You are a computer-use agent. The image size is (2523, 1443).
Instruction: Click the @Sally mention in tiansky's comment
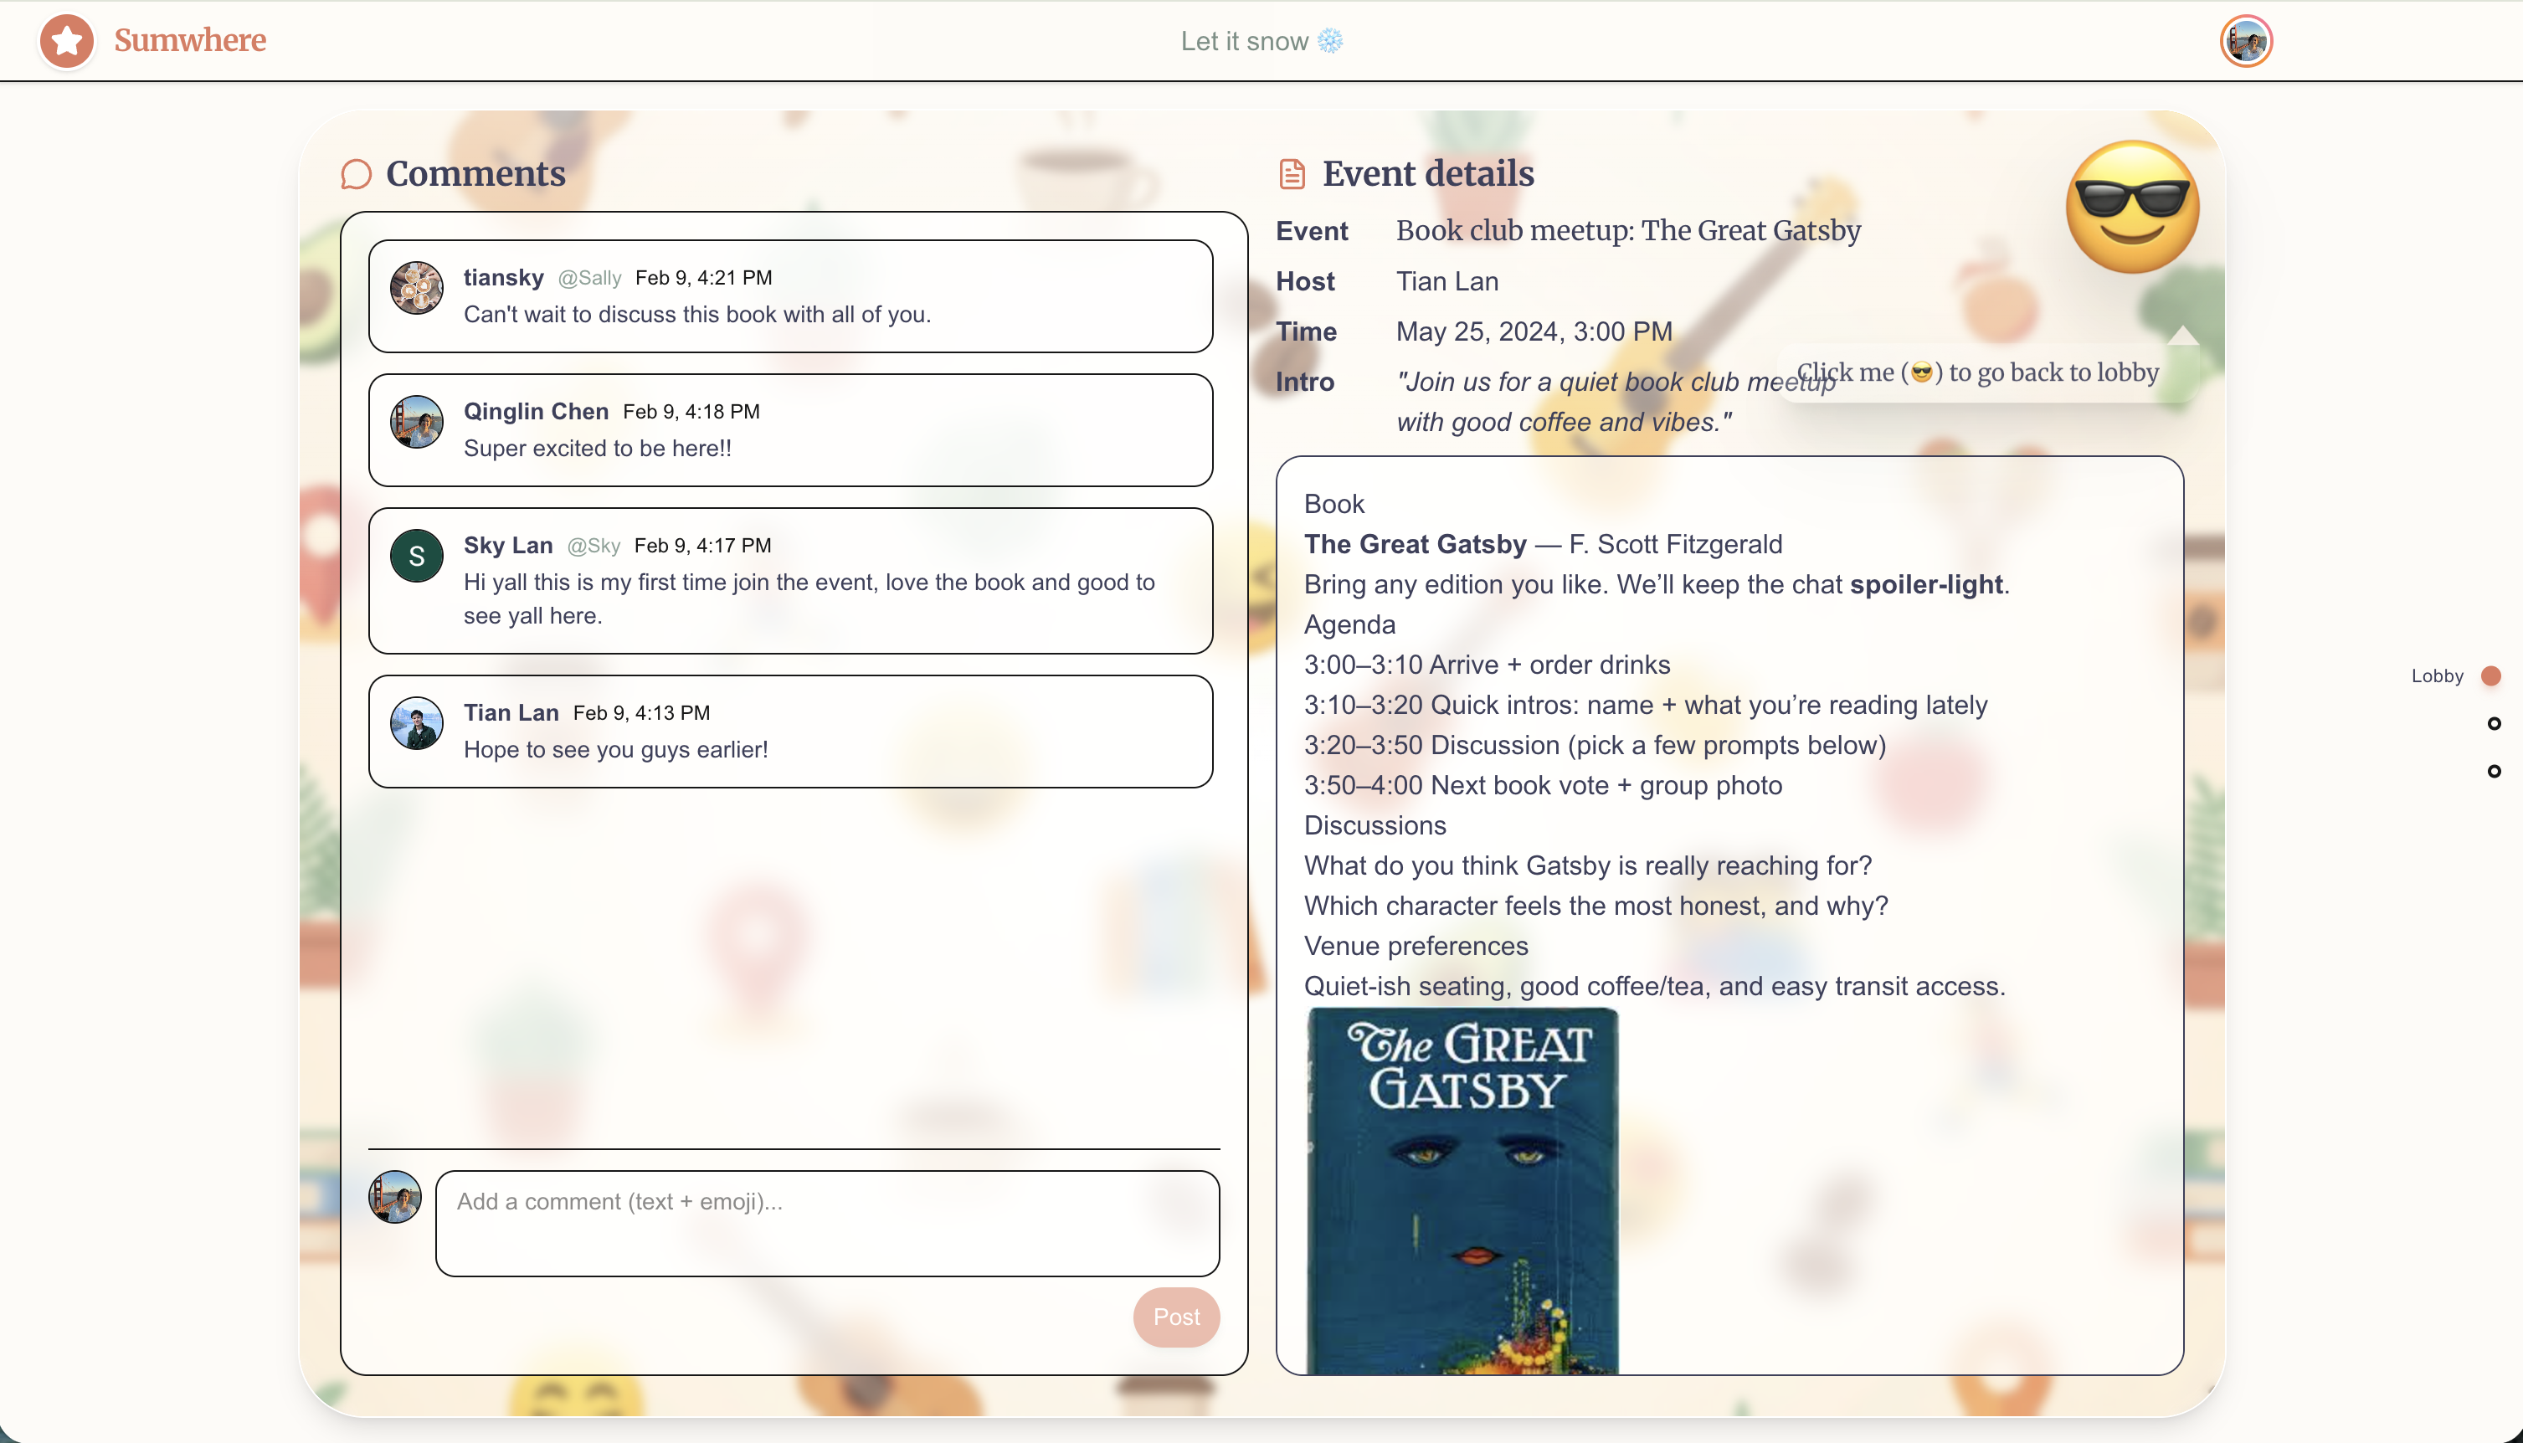click(x=588, y=279)
